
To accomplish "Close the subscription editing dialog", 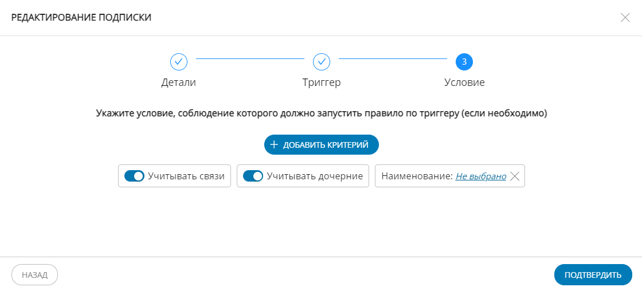I will click(625, 17).
